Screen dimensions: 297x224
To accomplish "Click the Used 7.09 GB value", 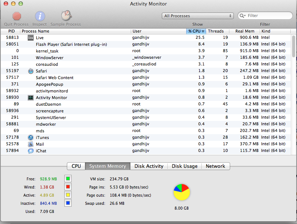I will (47, 211).
